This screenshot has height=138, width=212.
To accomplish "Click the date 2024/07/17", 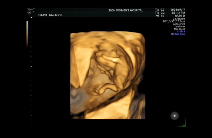I will coord(178,10).
